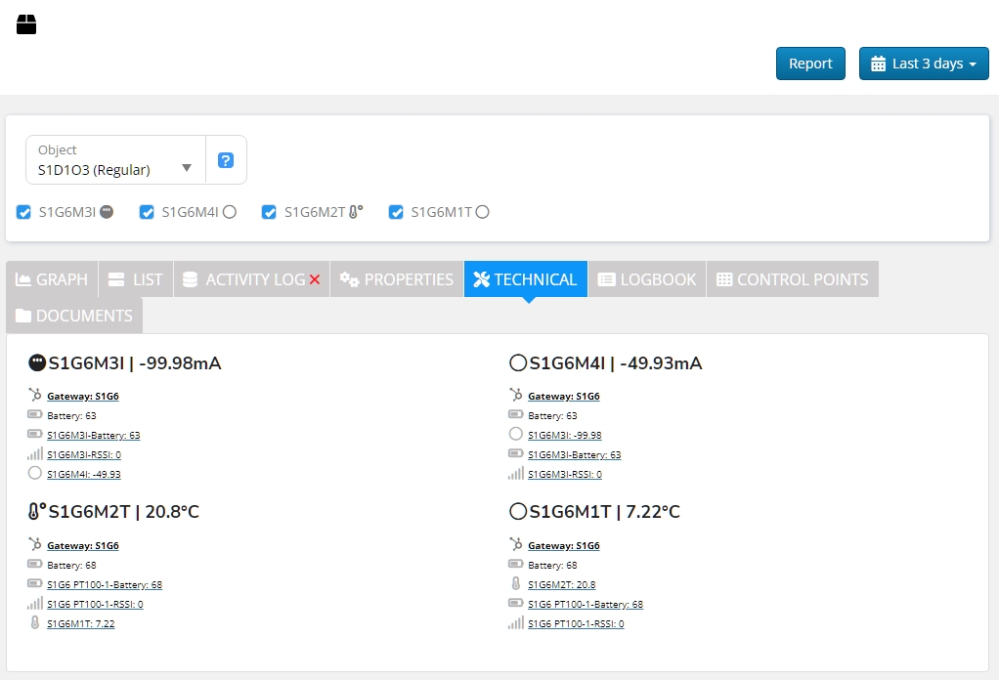Viewport: 999px width, 680px height.
Task: Open S1G6 PT100-1-Battery: 68 link under S1G6M2T
Action: 105,584
